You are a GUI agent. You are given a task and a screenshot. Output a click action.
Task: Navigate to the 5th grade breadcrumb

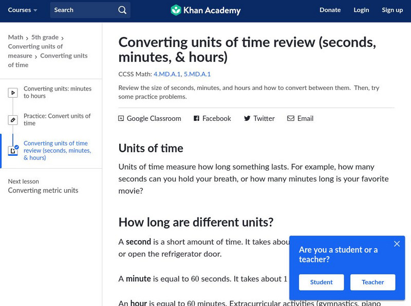[45, 37]
